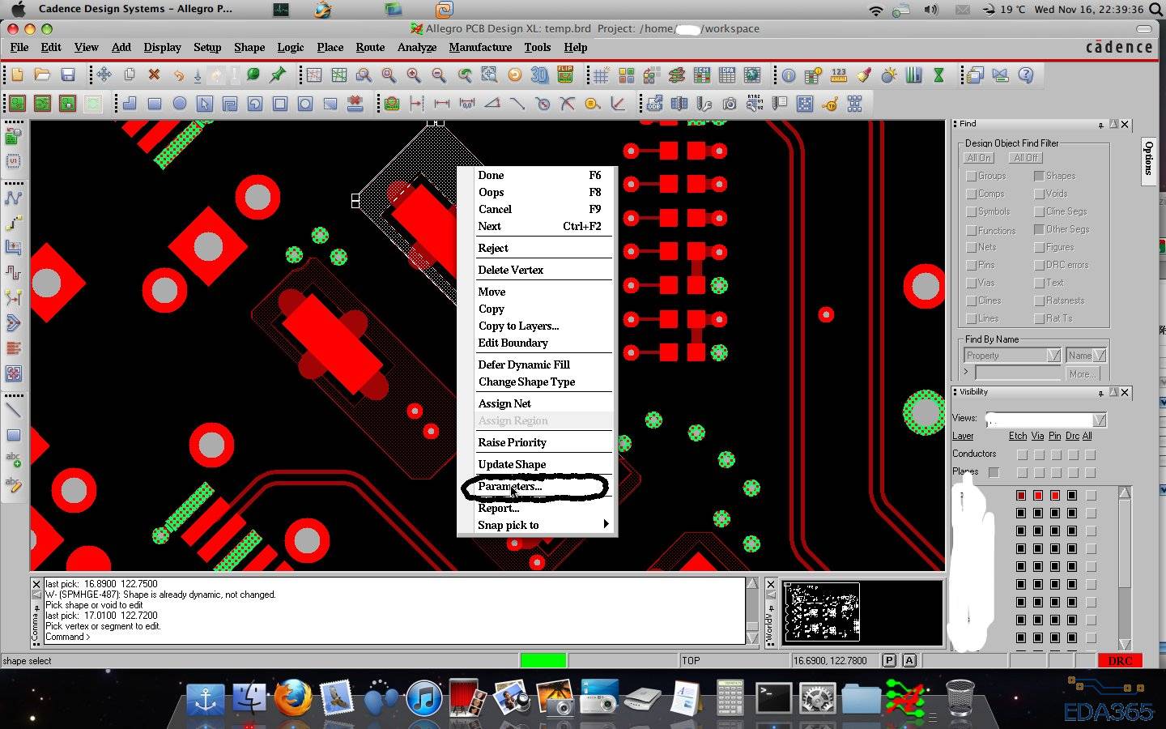Check the DRC errors find filter box
The height and width of the screenshot is (729, 1166).
1039,265
